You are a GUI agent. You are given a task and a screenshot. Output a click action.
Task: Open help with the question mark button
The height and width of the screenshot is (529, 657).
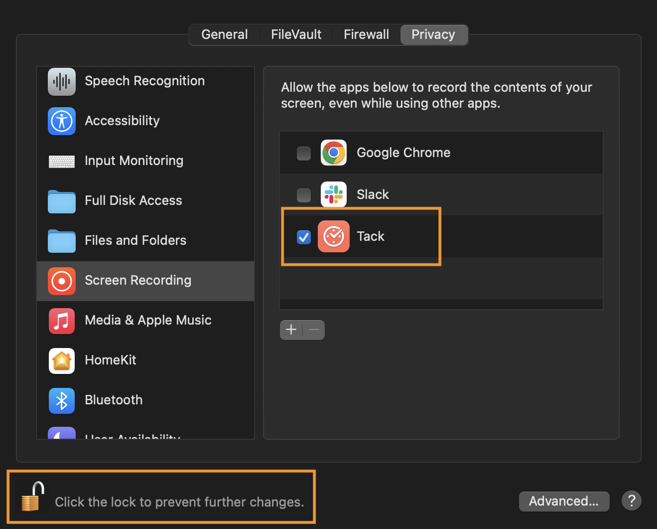click(x=632, y=501)
